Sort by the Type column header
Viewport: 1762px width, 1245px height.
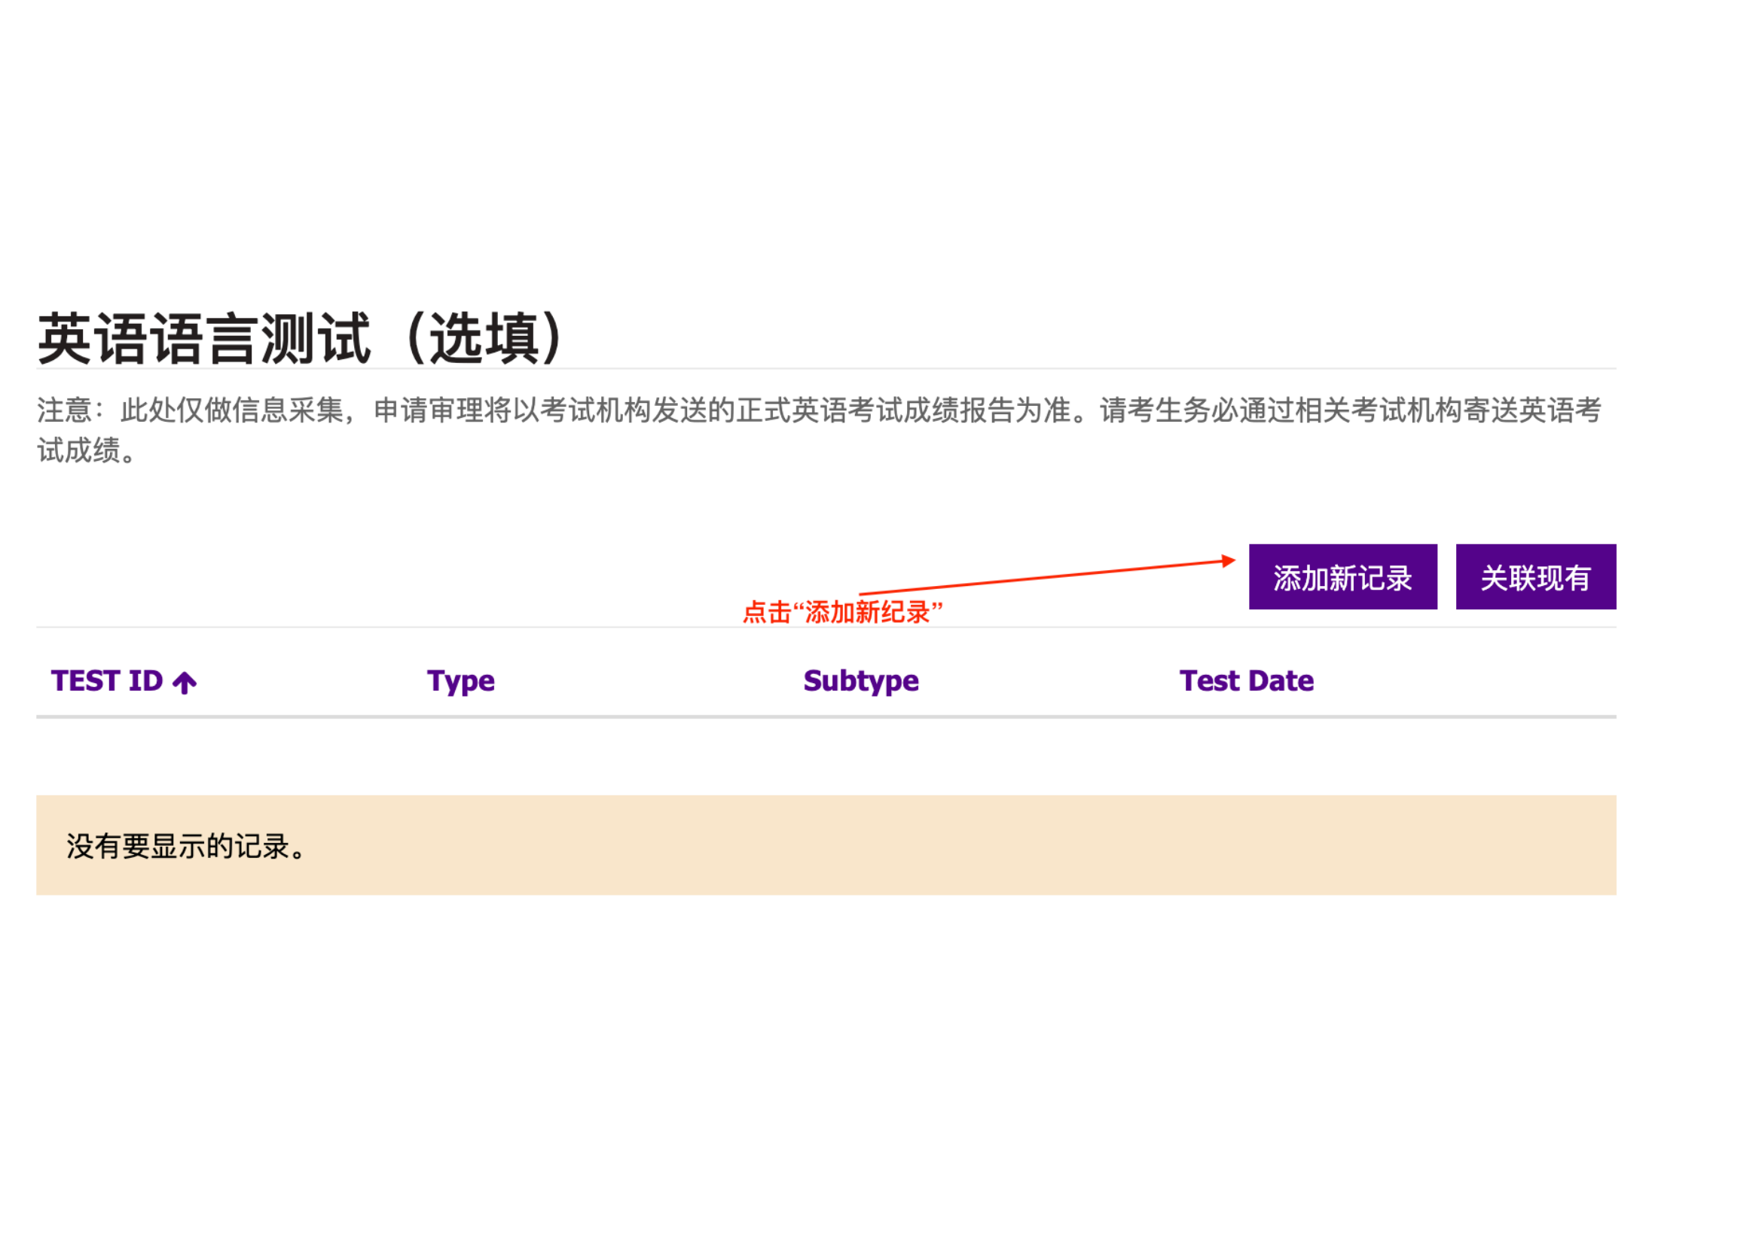[x=461, y=682]
